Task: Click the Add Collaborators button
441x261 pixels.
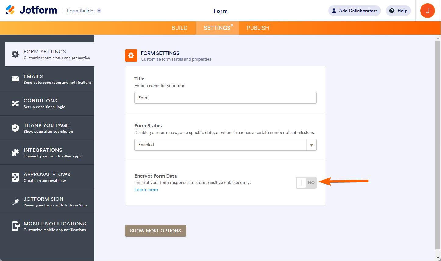Action: [354, 11]
